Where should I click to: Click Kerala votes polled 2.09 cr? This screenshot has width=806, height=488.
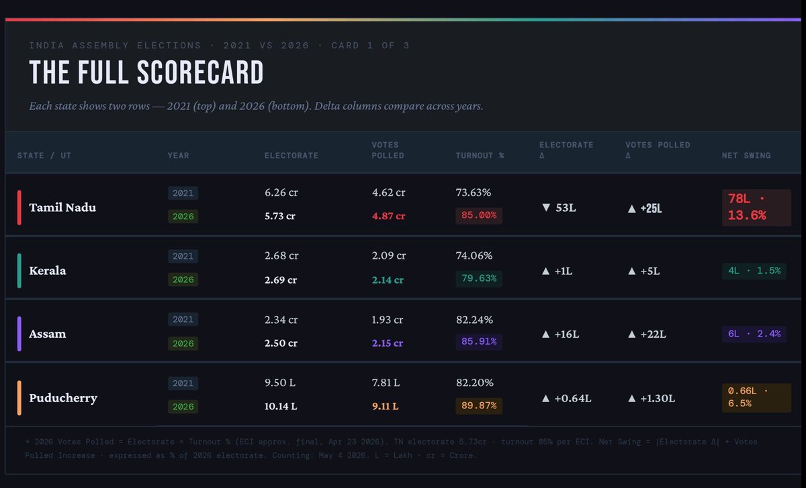point(388,255)
